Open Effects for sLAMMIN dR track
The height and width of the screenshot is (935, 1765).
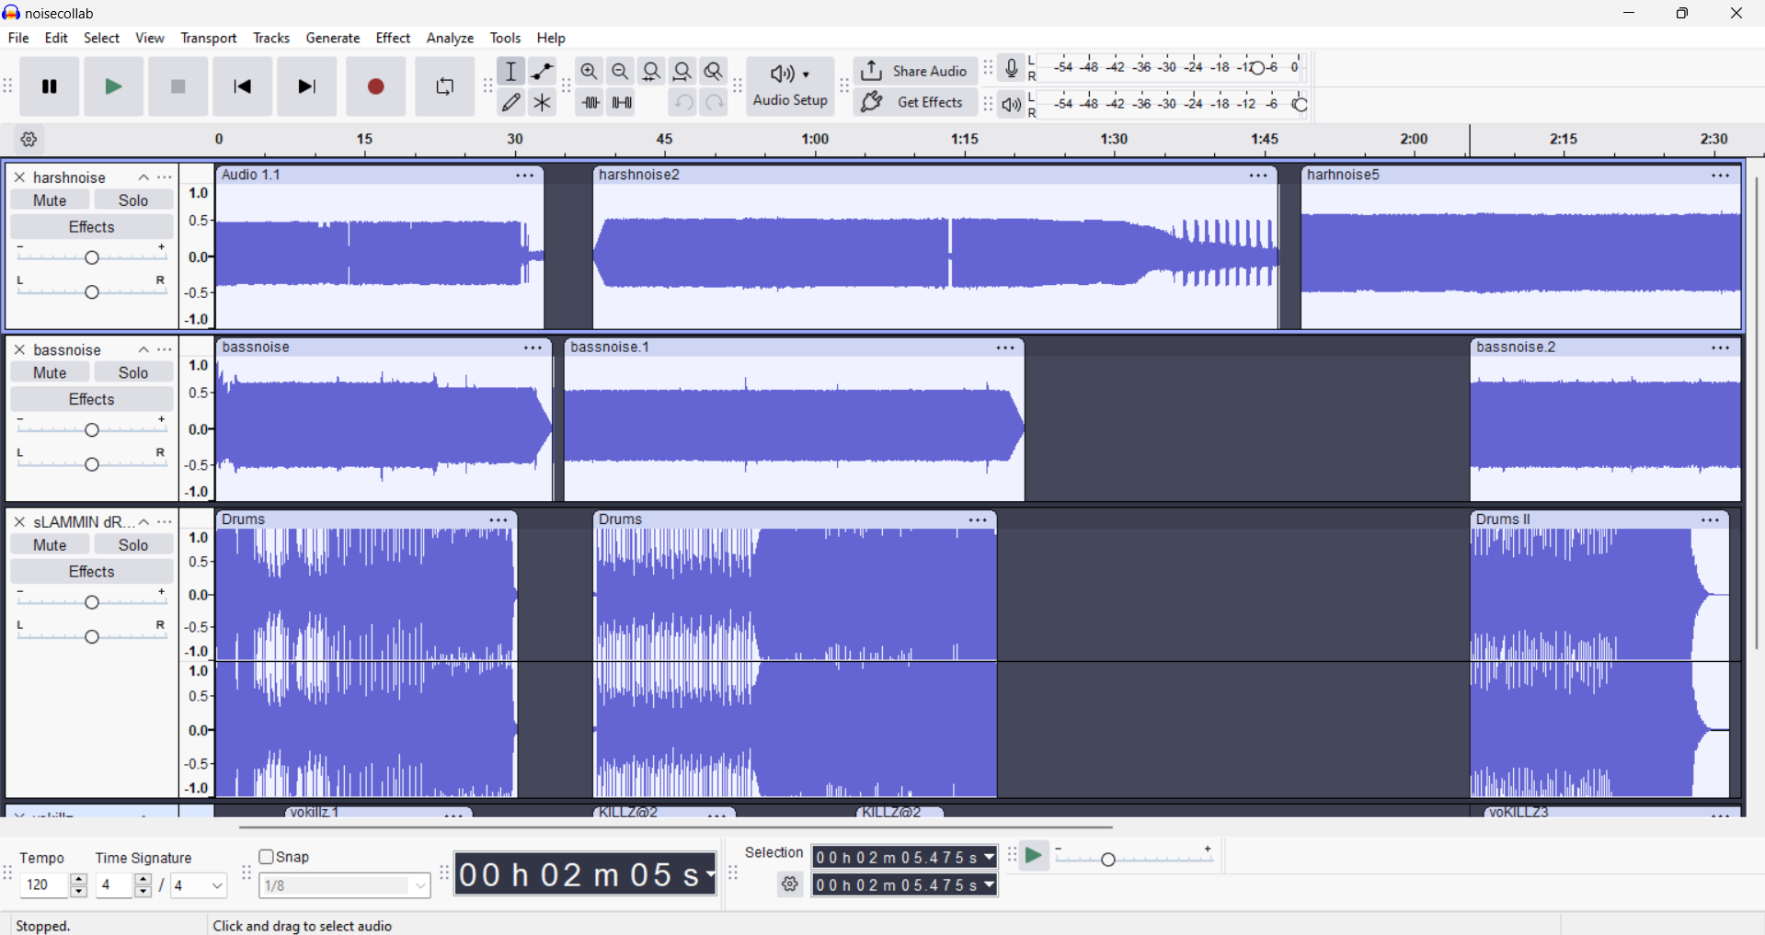tap(92, 572)
